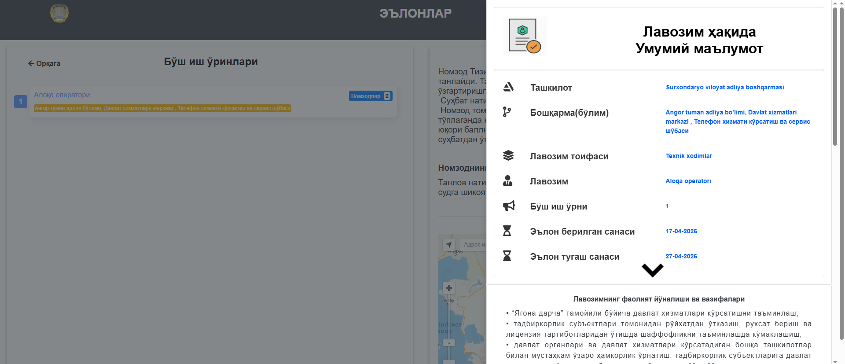Click the megaphone icon beside Бўш иш ўрни

click(509, 206)
